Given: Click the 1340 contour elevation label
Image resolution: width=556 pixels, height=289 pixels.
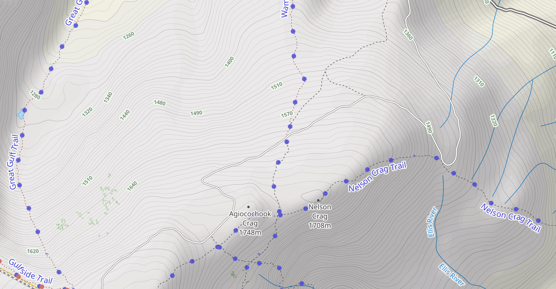Looking at the screenshot, I should click(x=108, y=98).
